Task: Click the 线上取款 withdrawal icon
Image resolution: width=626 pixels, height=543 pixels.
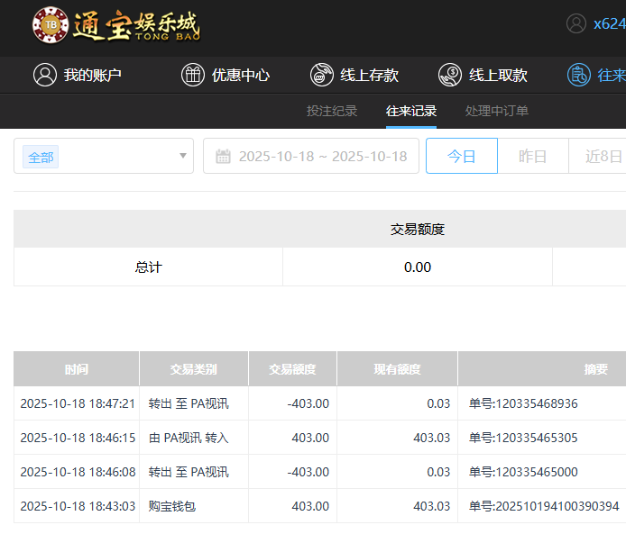Action: tap(450, 75)
